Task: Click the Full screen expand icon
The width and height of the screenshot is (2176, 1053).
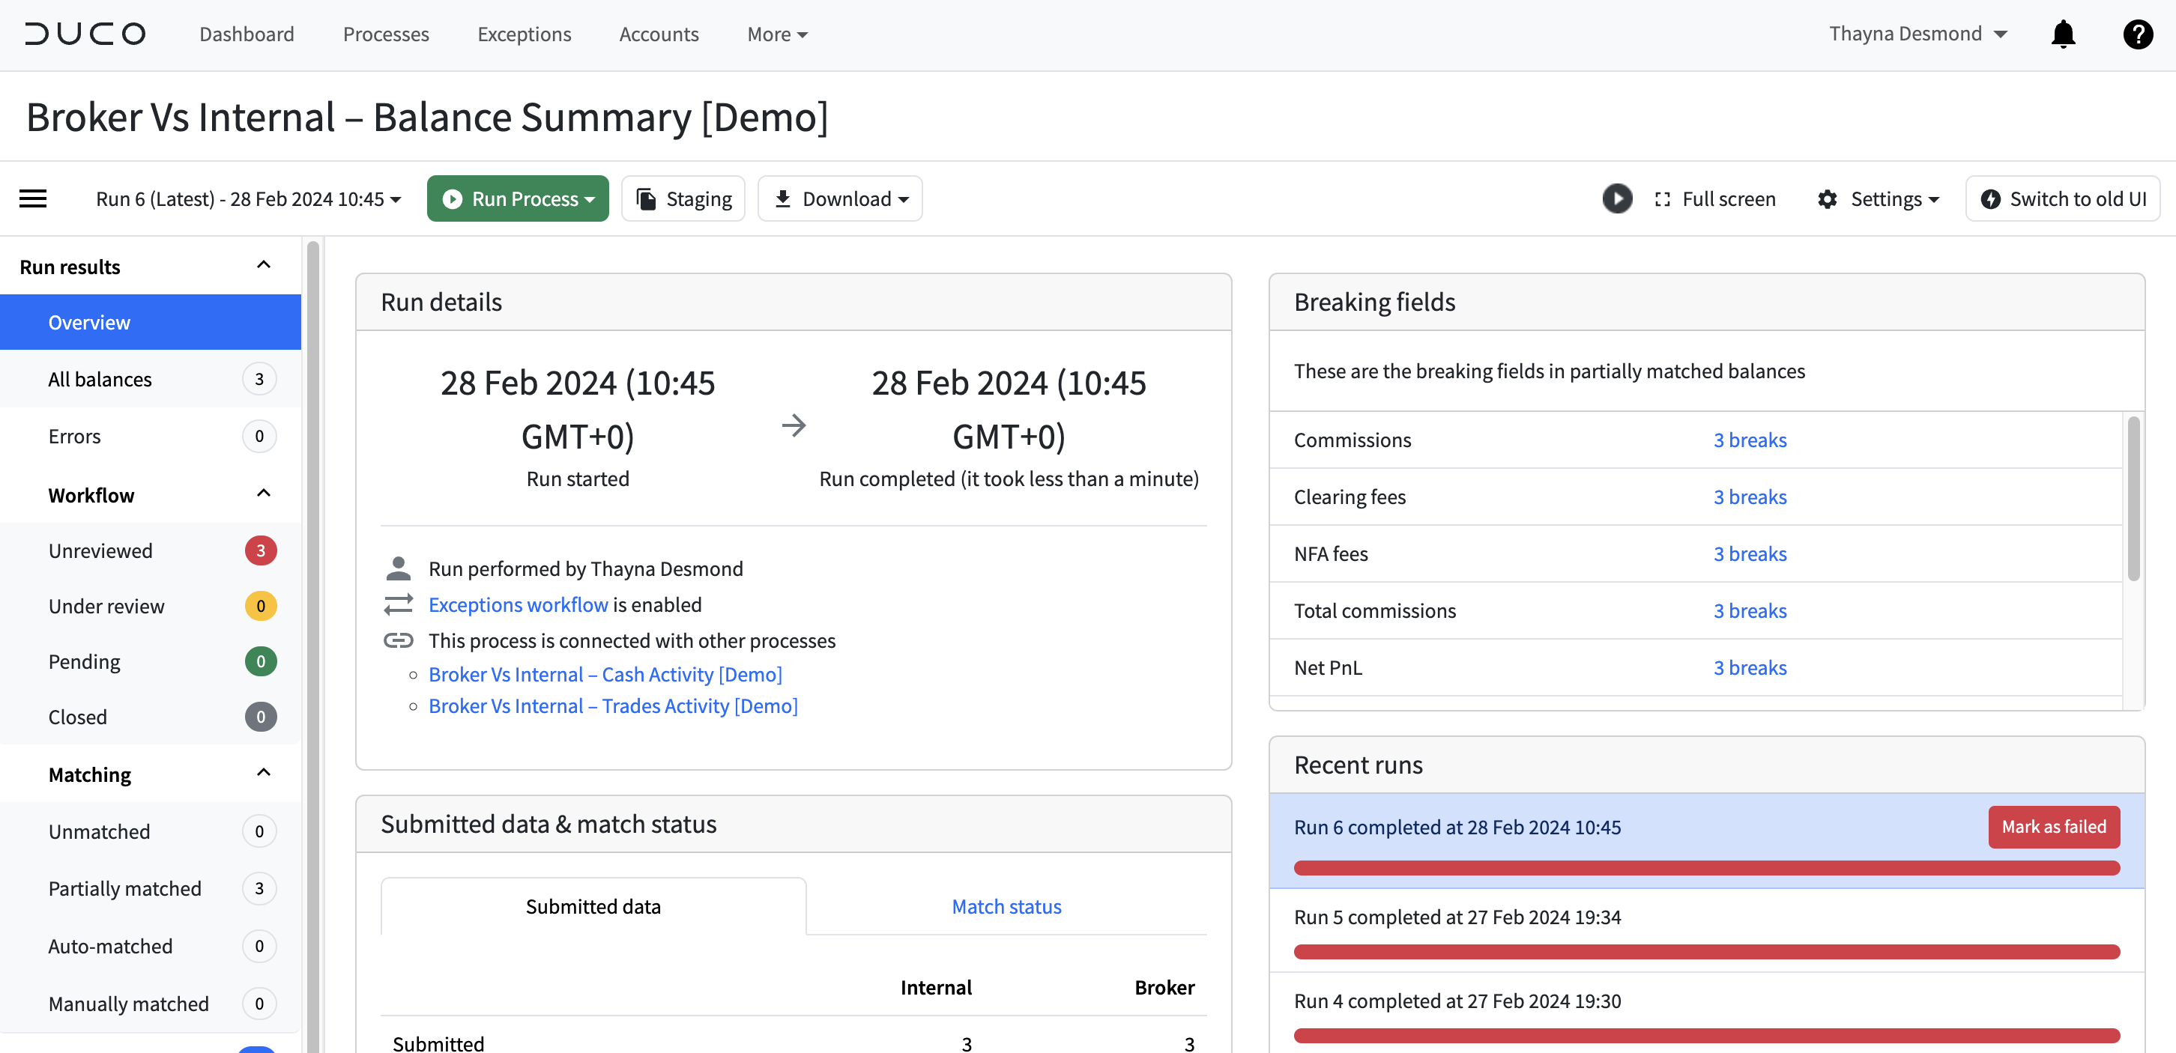Action: [1663, 198]
